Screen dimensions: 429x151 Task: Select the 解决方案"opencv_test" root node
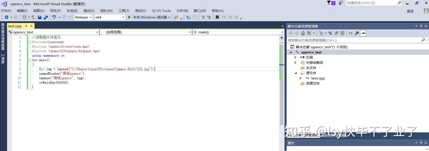pos(321,47)
